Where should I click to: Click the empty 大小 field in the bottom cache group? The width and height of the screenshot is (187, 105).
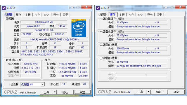(131, 75)
